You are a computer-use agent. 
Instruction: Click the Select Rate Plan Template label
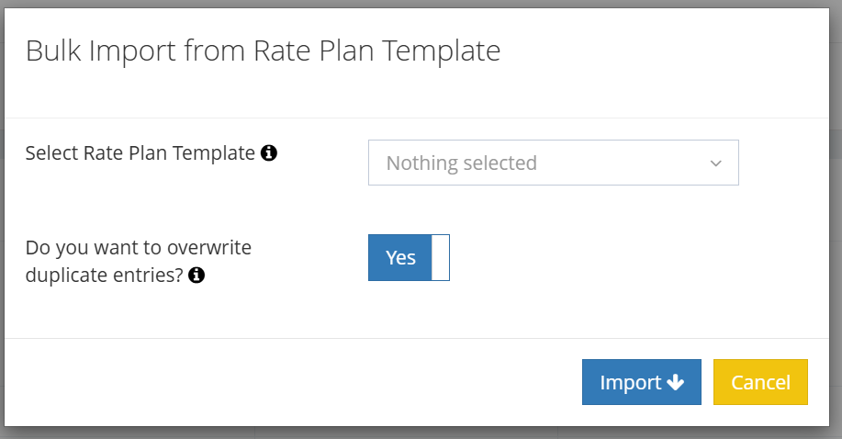pyautogui.click(x=140, y=153)
